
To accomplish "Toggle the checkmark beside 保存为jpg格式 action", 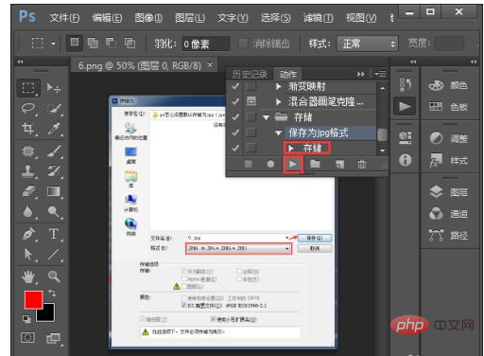I will coord(235,133).
